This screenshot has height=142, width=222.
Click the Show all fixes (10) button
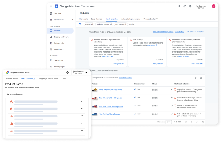195,32
